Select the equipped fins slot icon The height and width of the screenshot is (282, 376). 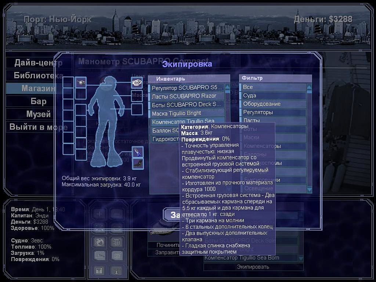click(138, 152)
